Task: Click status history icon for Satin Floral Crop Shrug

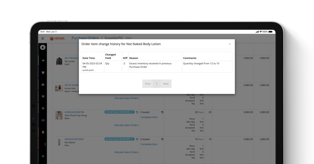Action: point(162,112)
